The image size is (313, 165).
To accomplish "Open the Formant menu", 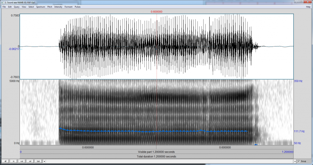I will click(x=68, y=7).
